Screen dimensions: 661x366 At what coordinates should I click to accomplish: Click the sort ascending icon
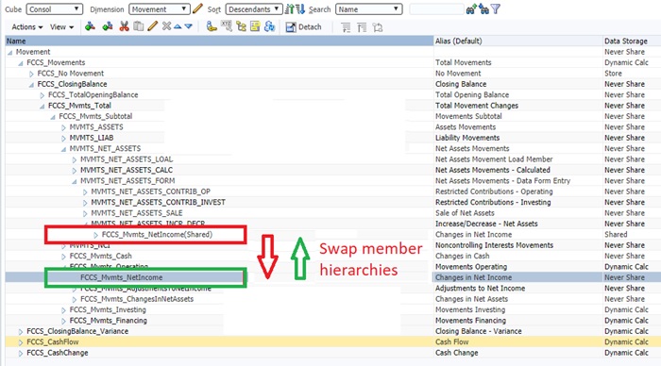[x=290, y=8]
